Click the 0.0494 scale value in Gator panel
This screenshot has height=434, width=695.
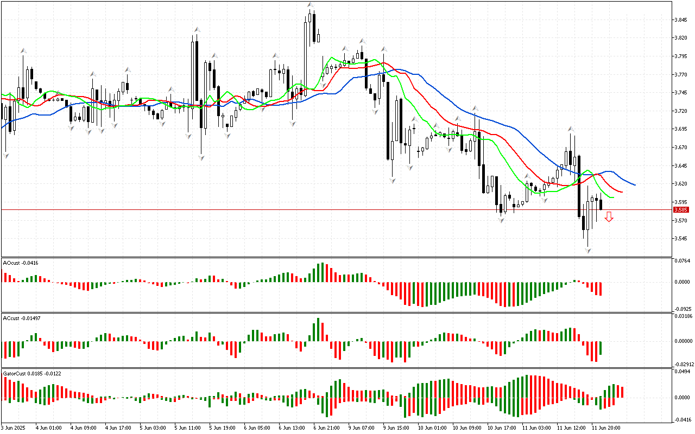[682, 372]
